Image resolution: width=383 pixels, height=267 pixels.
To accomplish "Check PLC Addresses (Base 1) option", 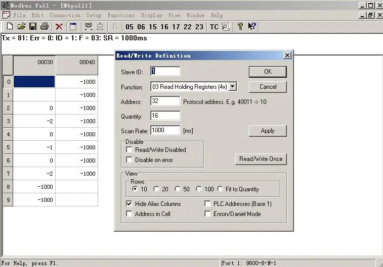I will 208,204.
